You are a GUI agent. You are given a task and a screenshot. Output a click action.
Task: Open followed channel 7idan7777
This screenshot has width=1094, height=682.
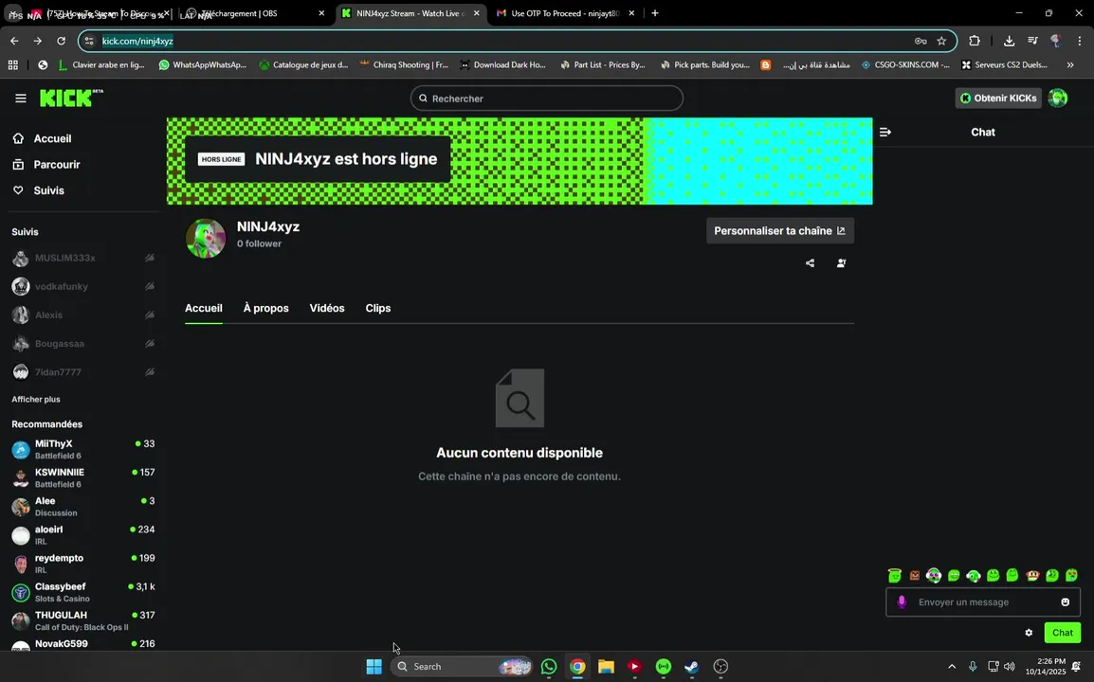(83, 372)
